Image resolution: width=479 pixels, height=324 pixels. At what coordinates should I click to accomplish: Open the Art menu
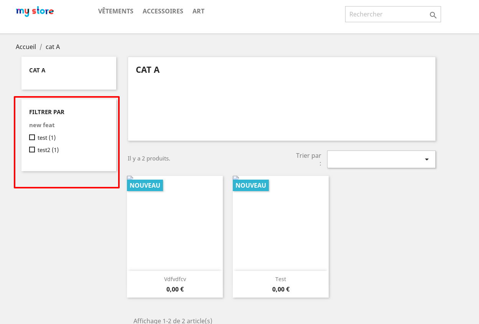click(198, 11)
